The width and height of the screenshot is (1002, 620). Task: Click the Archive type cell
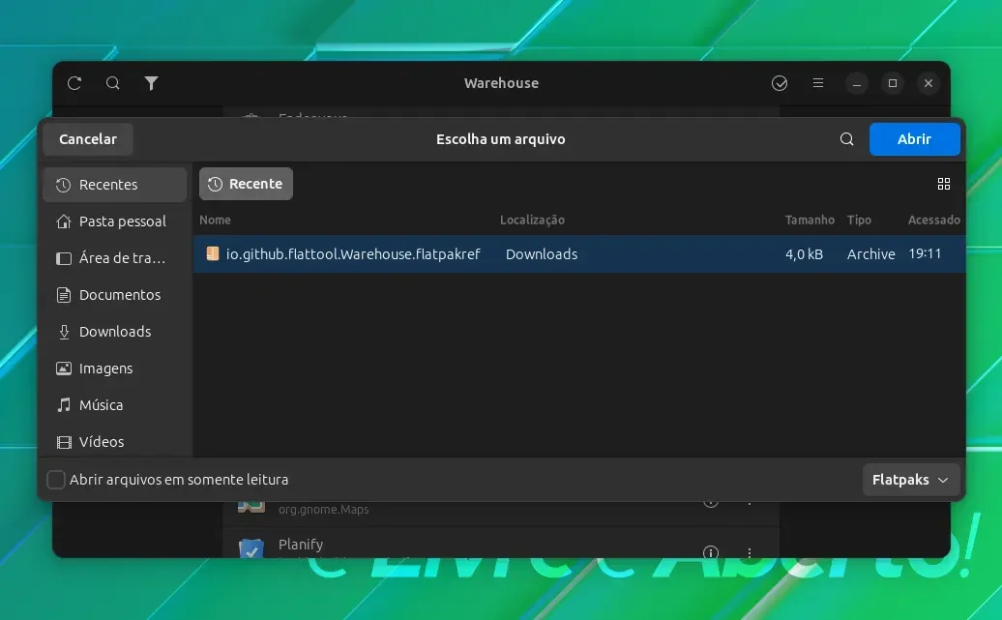pyautogui.click(x=871, y=254)
